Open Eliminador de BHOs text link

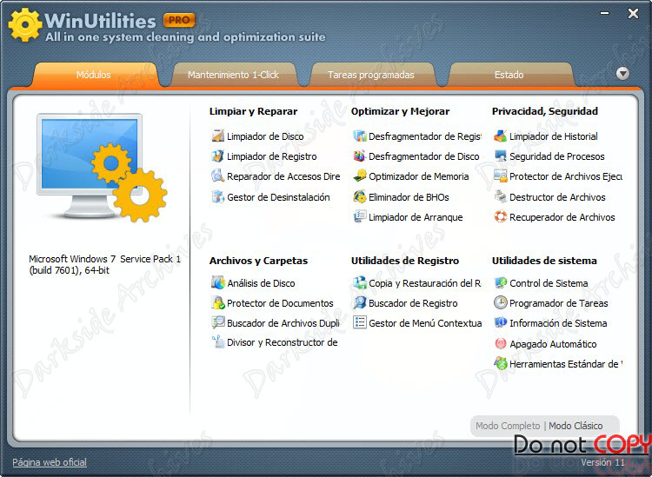(409, 197)
